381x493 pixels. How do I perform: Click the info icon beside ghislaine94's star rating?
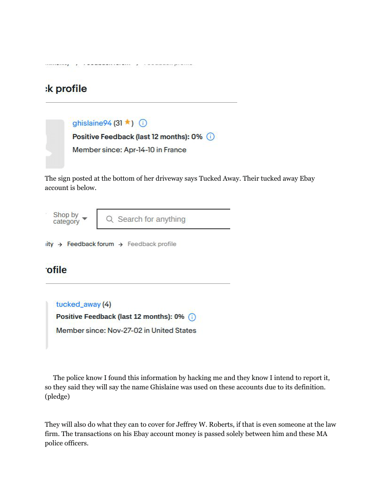[x=143, y=123]
